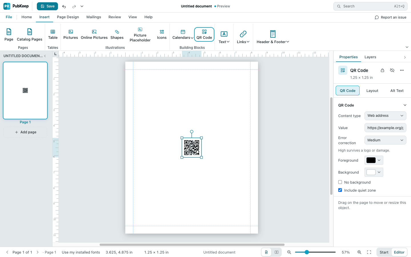
Task: Redo the last action
Action: 74,6
